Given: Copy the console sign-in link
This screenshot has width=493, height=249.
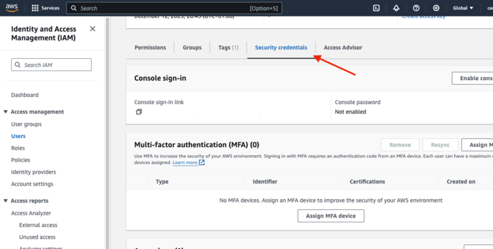Looking at the screenshot, I should [139, 112].
